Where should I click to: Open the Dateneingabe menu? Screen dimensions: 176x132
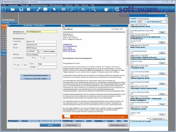[13, 5]
